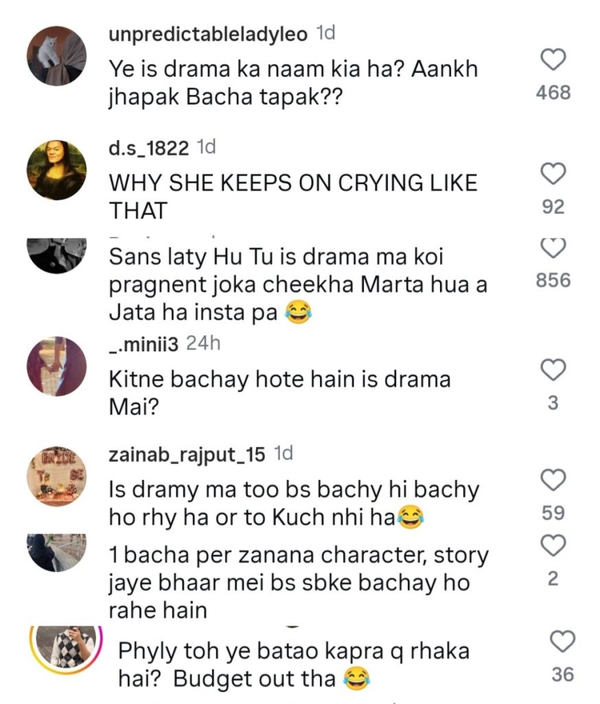Tap the heart on d.s_1822's comment
600x704 pixels.
tap(553, 175)
